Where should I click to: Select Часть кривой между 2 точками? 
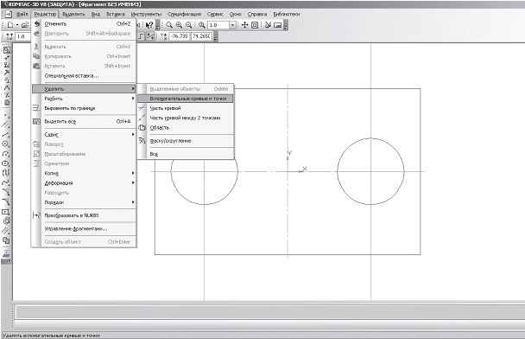pos(186,118)
